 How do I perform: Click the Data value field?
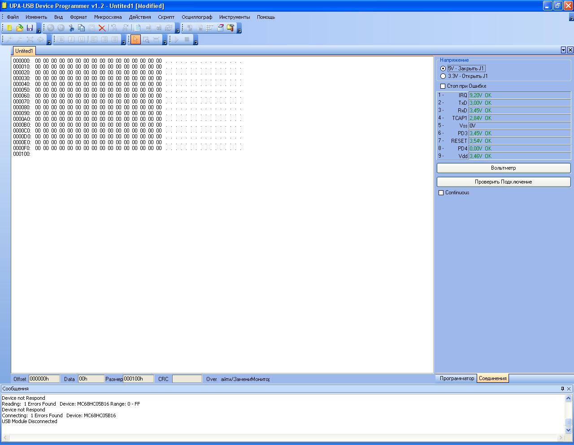pos(91,379)
